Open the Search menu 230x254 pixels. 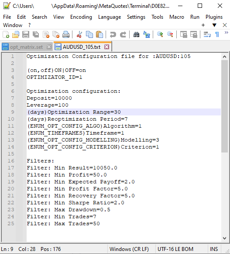click(x=39, y=17)
